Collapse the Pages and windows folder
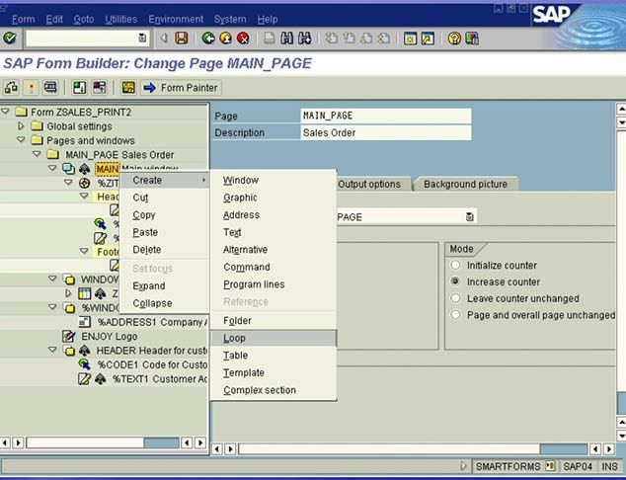 point(21,140)
